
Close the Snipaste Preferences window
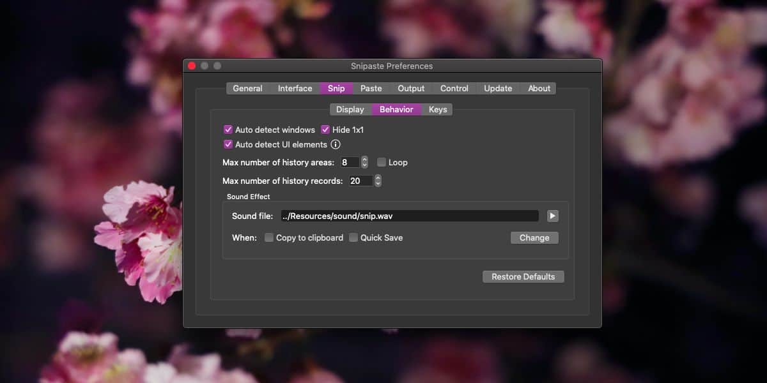pyautogui.click(x=192, y=66)
